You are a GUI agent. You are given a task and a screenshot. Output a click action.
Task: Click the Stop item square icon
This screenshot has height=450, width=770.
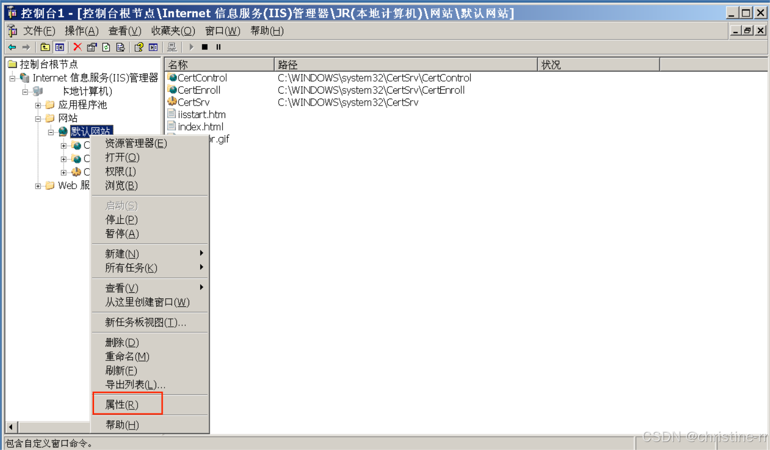tap(205, 47)
